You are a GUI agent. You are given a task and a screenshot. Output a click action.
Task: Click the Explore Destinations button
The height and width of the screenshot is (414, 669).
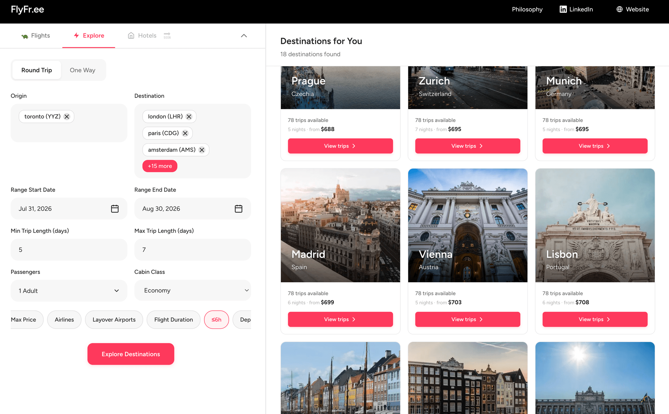click(x=131, y=354)
